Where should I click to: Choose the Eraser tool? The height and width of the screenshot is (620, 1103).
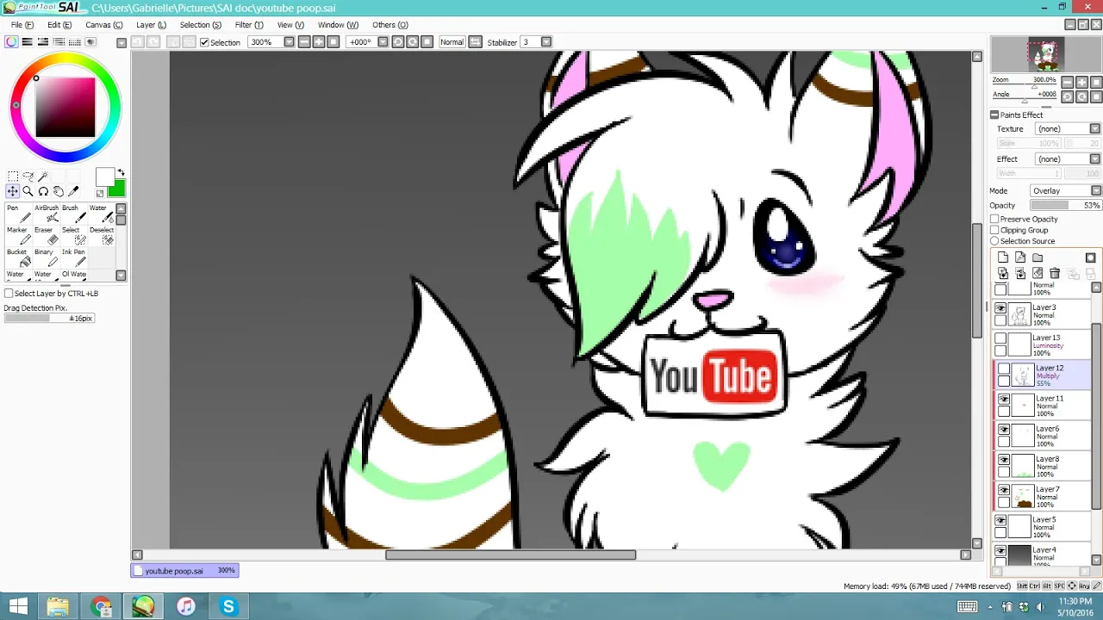click(47, 236)
